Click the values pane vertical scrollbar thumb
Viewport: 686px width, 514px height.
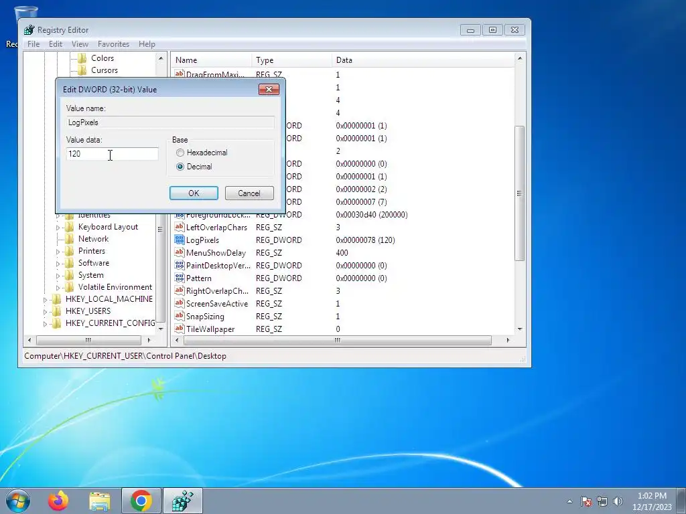(x=519, y=193)
